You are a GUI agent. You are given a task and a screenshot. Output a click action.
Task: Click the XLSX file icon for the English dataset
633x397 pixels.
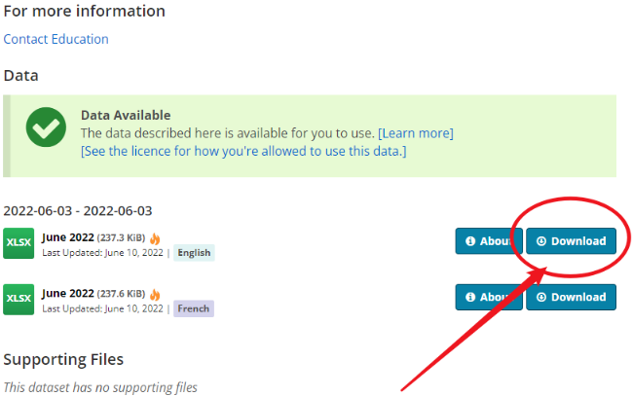[x=19, y=243]
